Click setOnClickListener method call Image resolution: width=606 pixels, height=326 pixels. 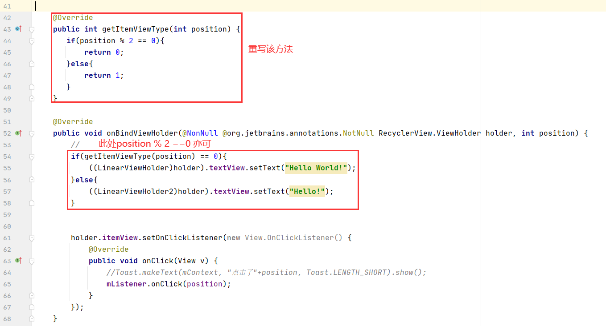(182, 238)
